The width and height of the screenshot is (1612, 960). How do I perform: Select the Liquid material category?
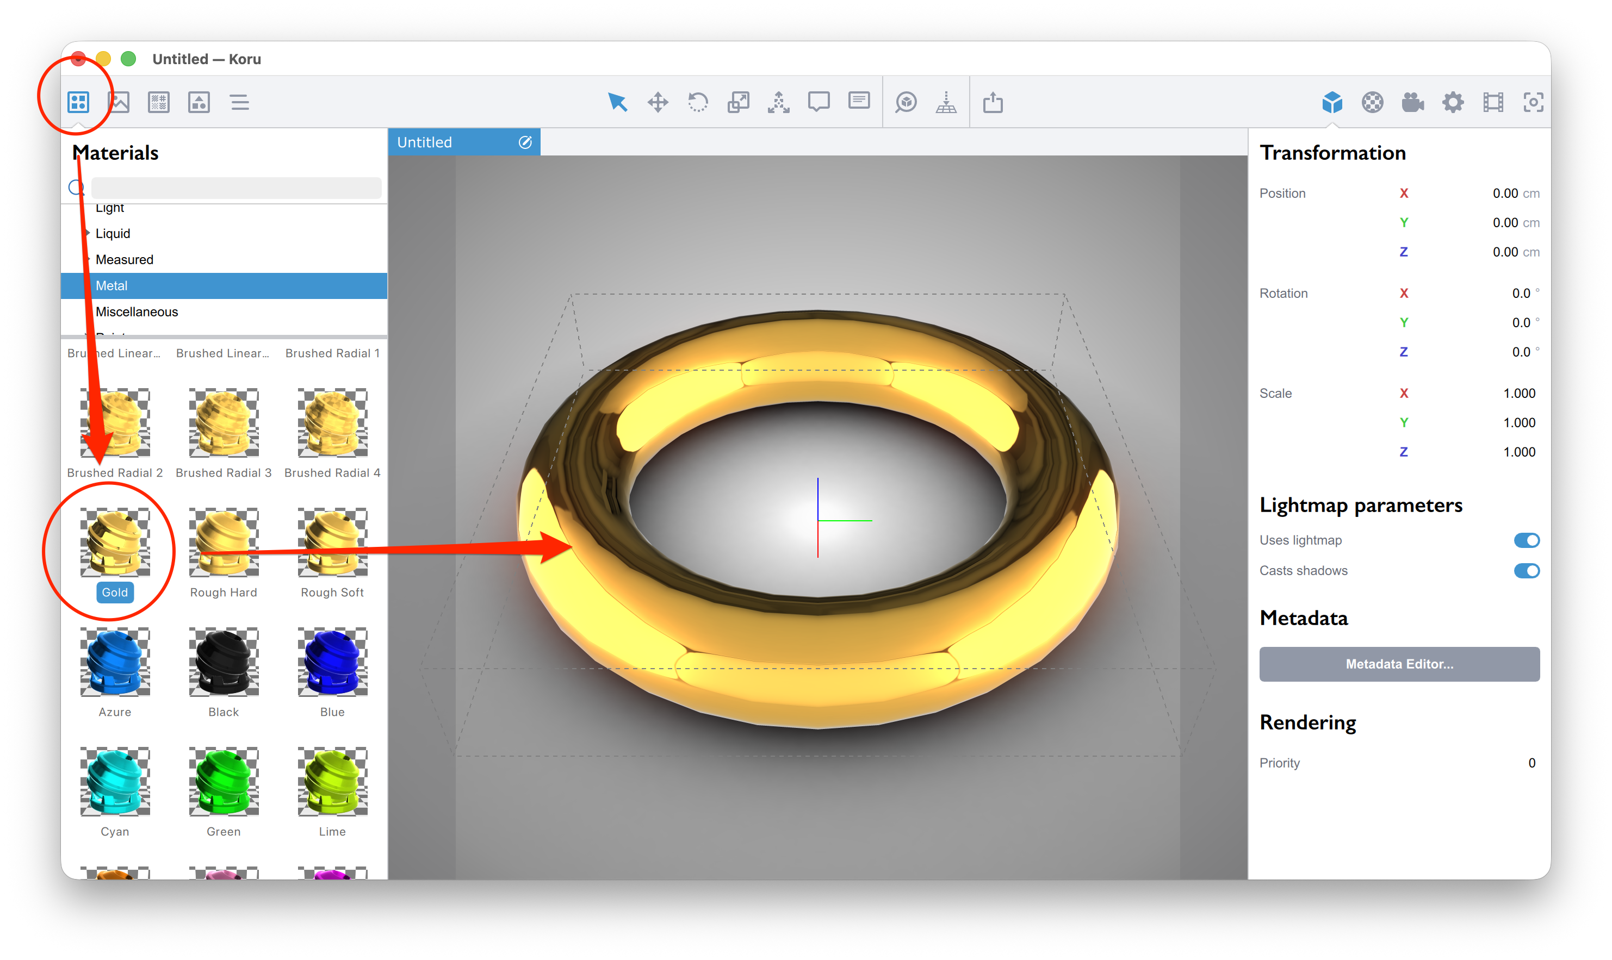(224, 234)
